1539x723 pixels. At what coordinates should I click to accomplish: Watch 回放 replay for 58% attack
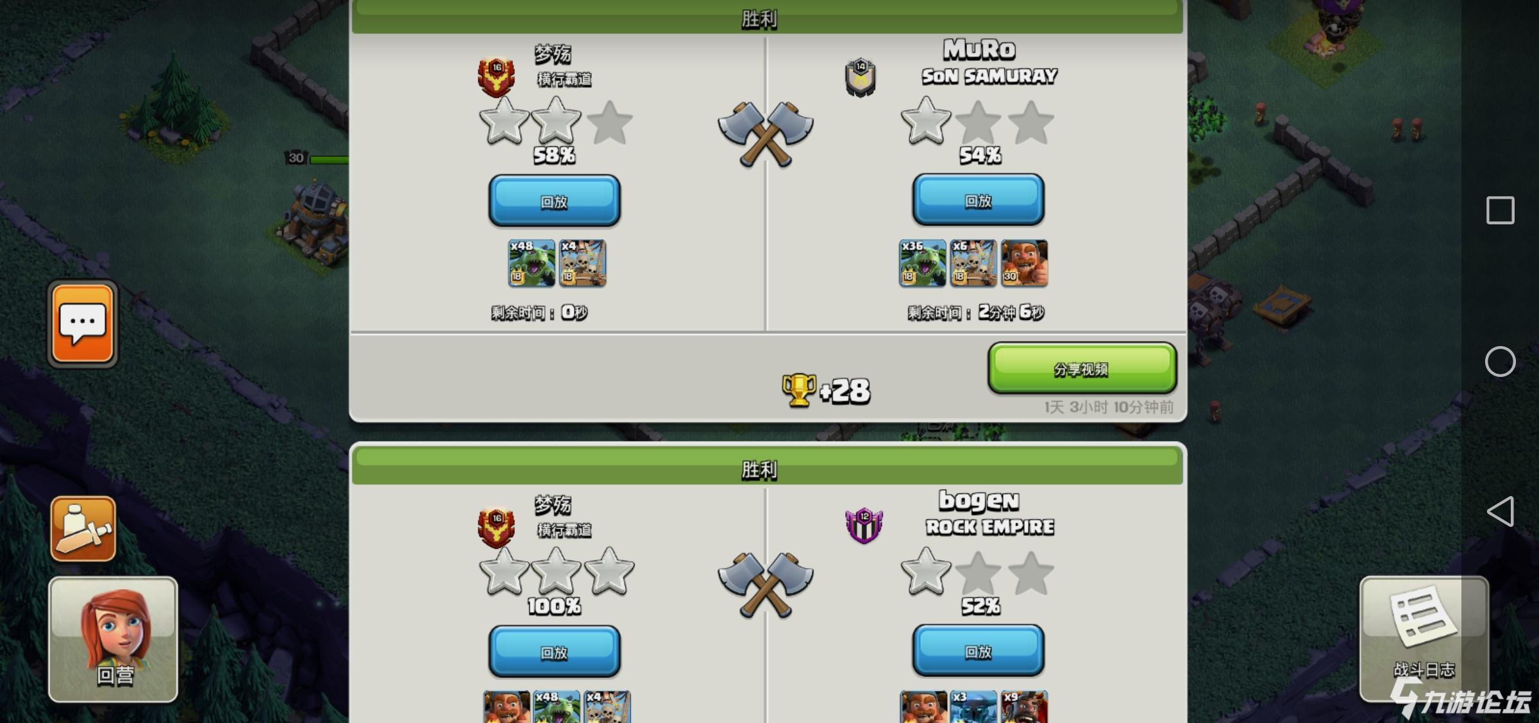554,201
